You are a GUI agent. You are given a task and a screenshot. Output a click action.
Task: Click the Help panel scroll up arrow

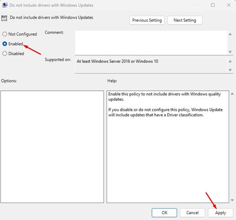[x=232, y=94]
